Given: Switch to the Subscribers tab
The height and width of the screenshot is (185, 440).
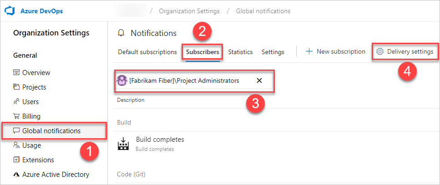Looking at the screenshot, I should [x=202, y=52].
